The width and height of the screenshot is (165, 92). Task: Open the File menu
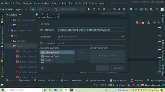click(x=7, y=3)
